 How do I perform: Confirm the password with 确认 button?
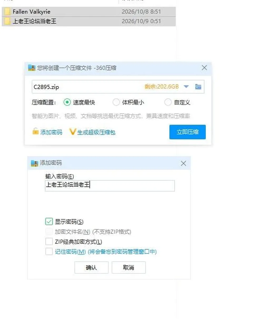tap(91, 267)
